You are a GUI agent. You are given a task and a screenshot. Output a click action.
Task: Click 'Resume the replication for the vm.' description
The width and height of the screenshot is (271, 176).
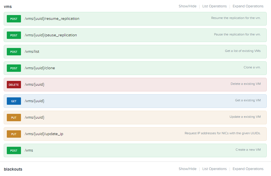tap(236, 18)
